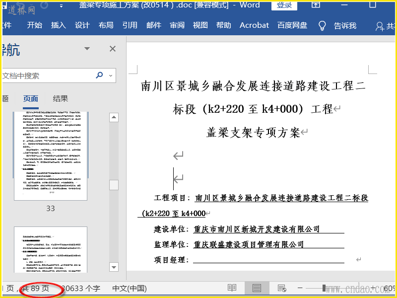Switch to the 结果 tab
The height and width of the screenshot is (298, 397).
coord(61,98)
